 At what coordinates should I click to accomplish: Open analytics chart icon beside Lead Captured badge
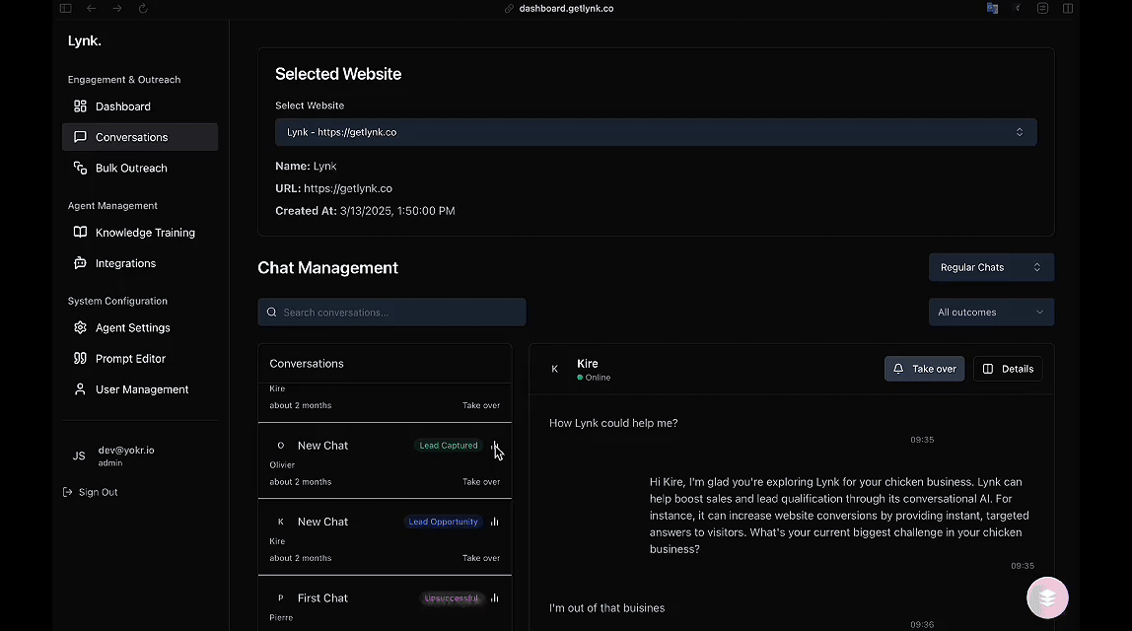click(x=494, y=445)
